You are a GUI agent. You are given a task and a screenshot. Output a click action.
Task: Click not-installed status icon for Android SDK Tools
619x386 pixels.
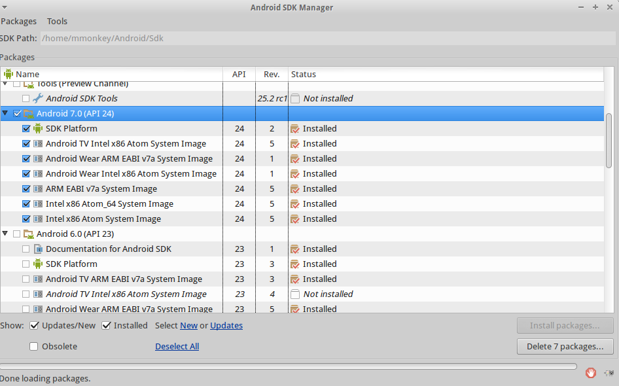click(x=295, y=99)
